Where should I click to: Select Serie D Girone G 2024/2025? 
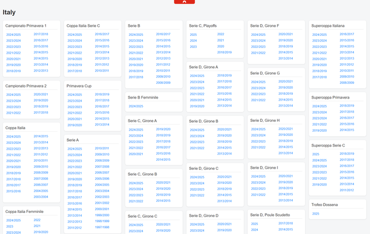(x=258, y=82)
